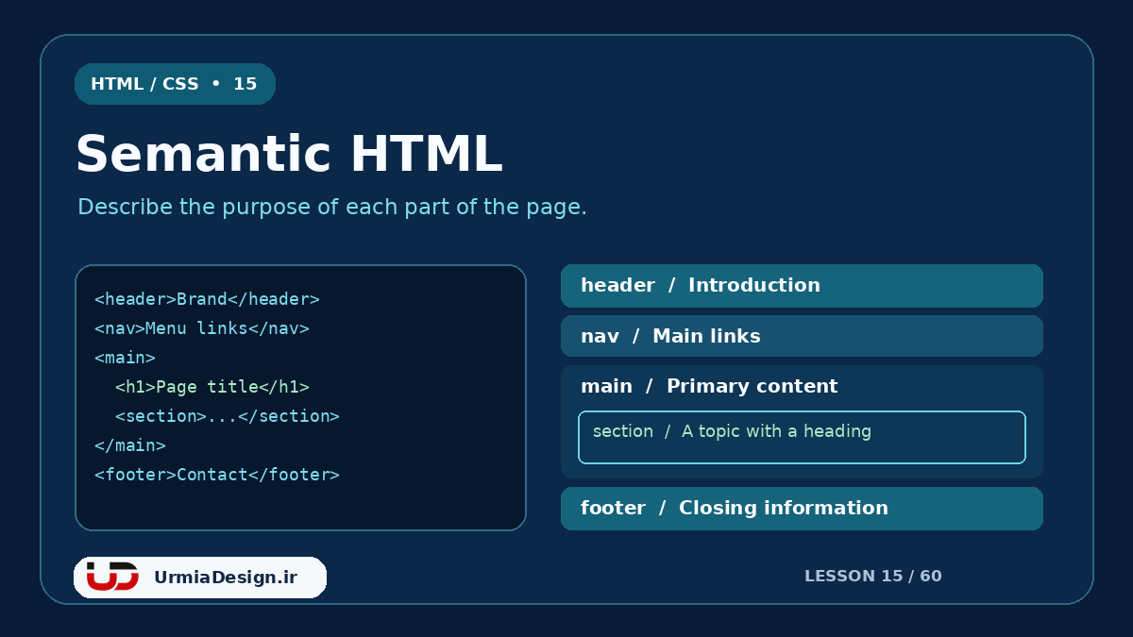Click the <header>Brand</header> code line
The width and height of the screenshot is (1133, 637).
coord(207,299)
